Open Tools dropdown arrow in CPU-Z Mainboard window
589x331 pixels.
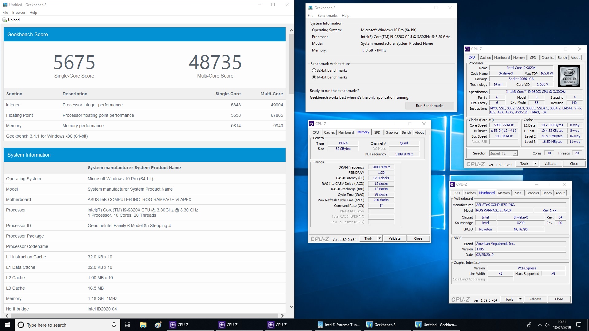(520, 299)
